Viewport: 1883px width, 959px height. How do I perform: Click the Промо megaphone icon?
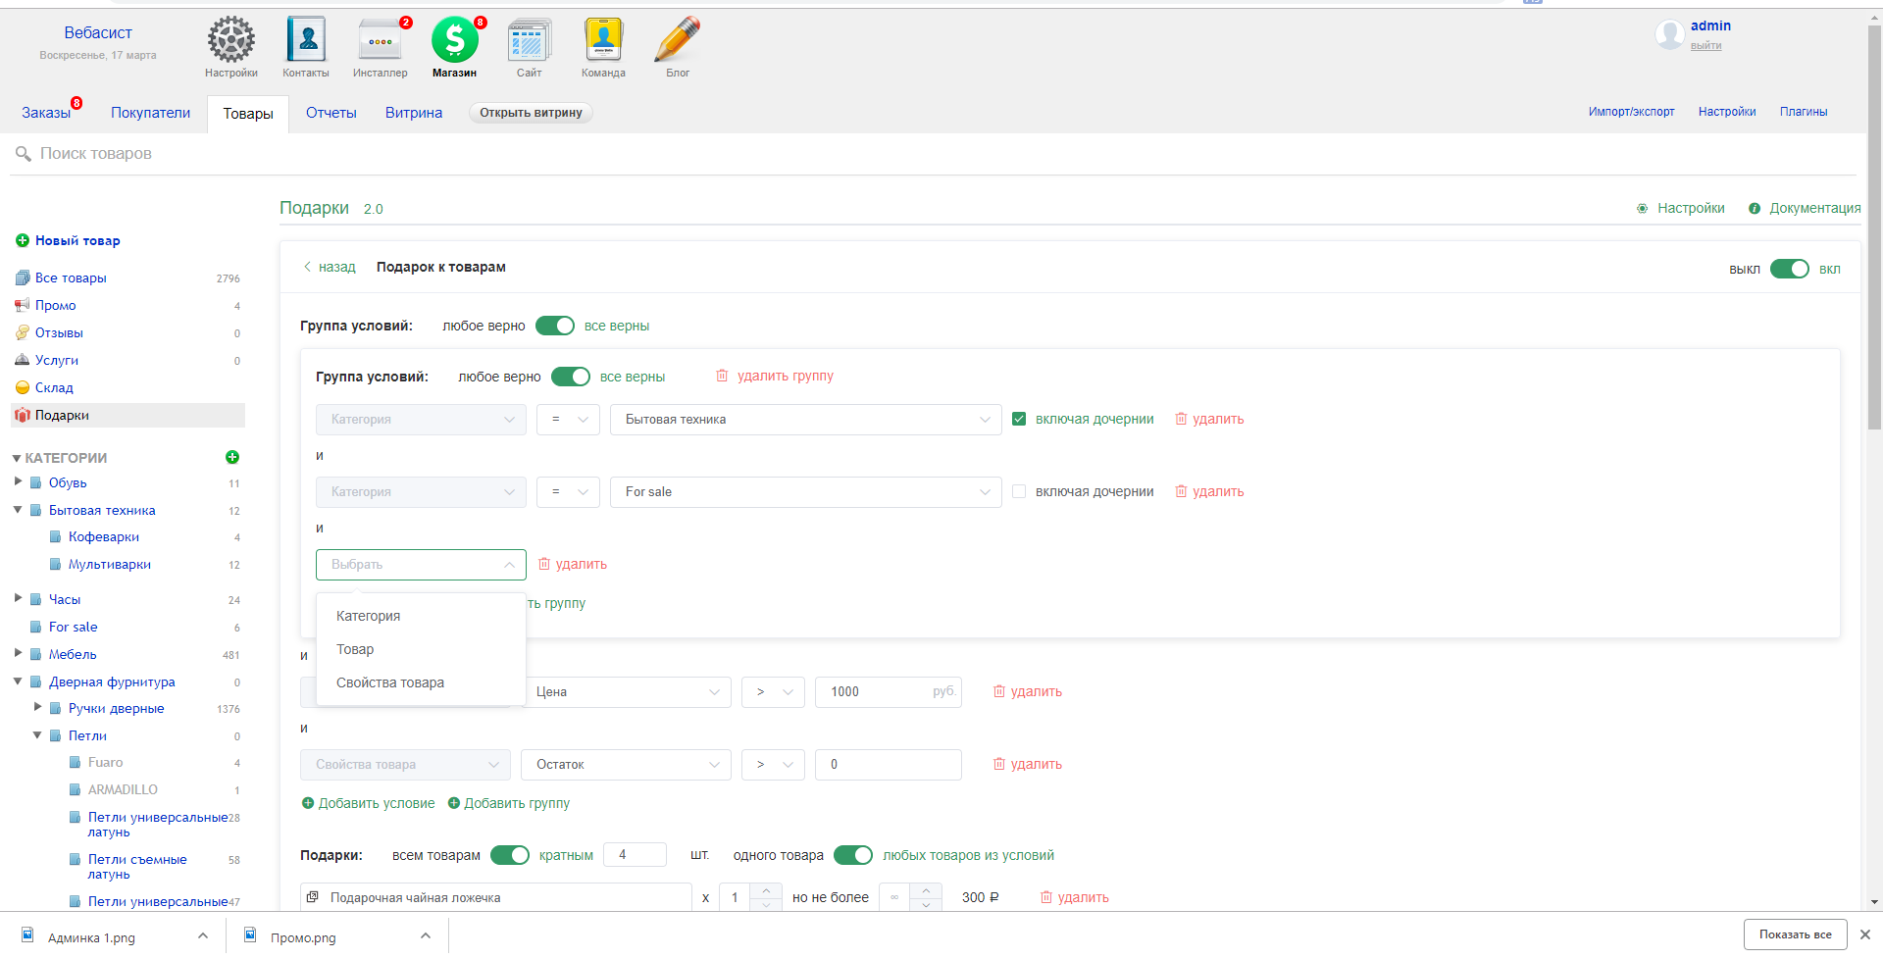23,305
